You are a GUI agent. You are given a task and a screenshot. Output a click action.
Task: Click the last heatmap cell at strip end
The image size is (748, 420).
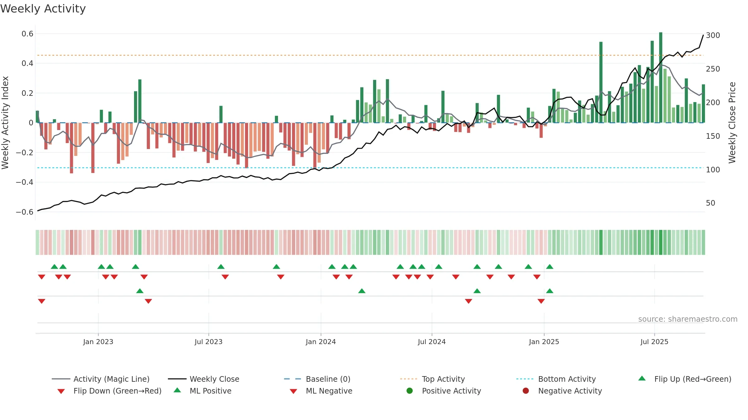point(703,242)
